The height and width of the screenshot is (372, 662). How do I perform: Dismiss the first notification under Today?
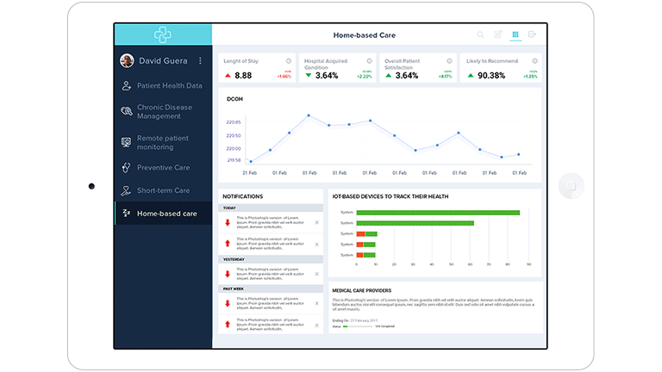point(316,222)
